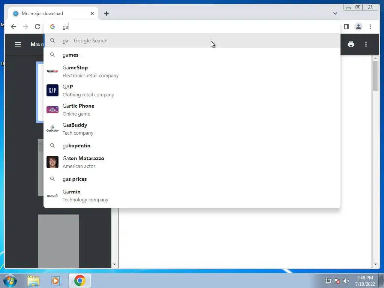Pick the Gaten Matarazzo suggestion
Viewport: 384px width, 288px height.
pos(192,162)
